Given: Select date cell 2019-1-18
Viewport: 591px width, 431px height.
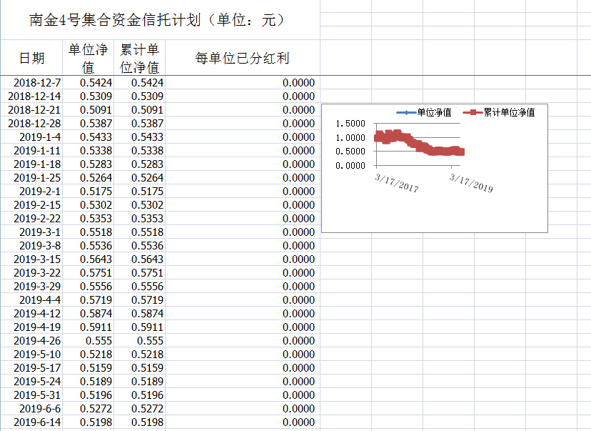Looking at the screenshot, I should pos(31,164).
